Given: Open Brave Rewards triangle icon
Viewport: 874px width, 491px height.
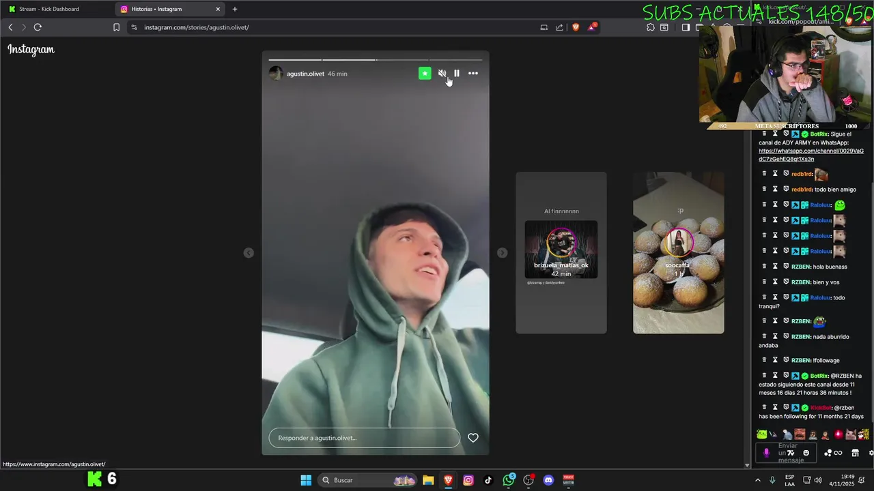Looking at the screenshot, I should click(x=592, y=27).
